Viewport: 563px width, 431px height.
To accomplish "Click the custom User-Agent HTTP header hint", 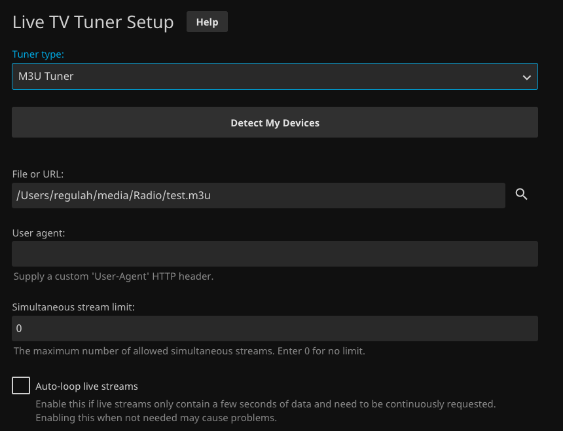I will pyautogui.click(x=113, y=276).
